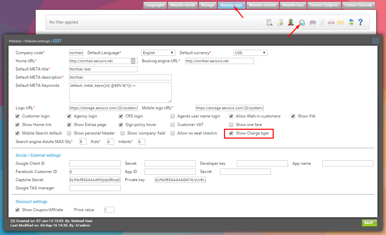386x235 pixels.
Task: Open the filter search icon in toolbar
Action: coord(269,22)
